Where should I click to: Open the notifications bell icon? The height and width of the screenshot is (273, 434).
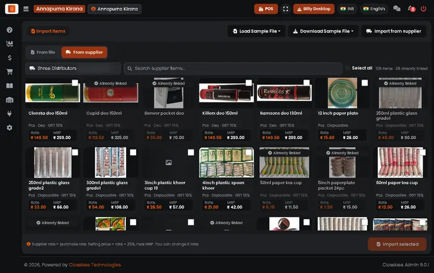(x=411, y=9)
